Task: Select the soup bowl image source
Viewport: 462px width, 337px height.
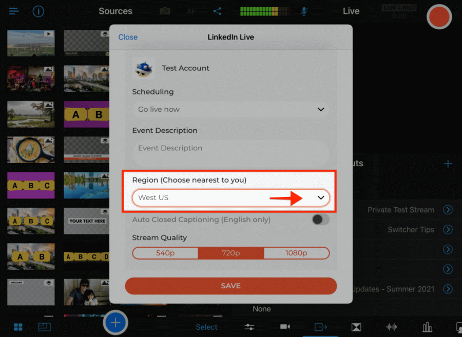Action: pos(31,150)
